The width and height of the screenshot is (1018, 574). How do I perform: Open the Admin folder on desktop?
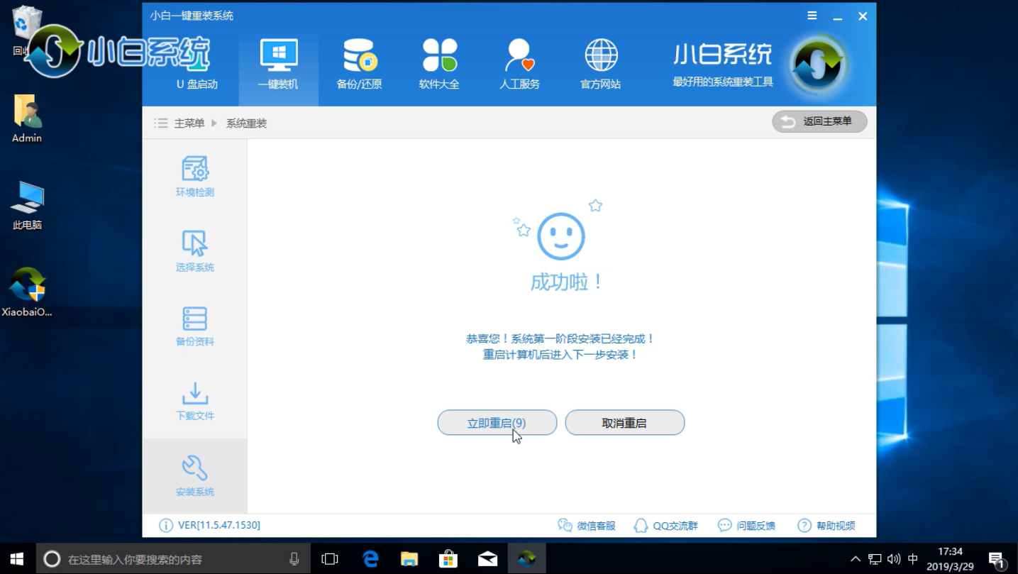27,118
